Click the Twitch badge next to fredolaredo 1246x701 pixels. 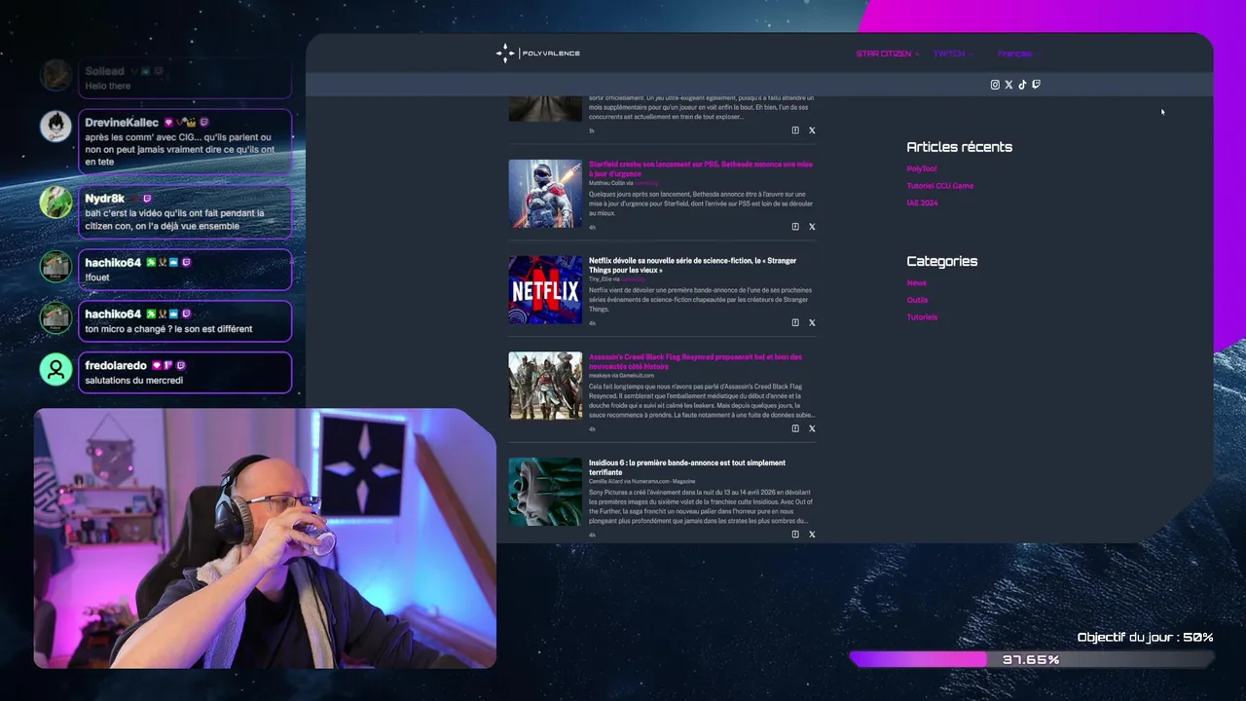pos(181,366)
